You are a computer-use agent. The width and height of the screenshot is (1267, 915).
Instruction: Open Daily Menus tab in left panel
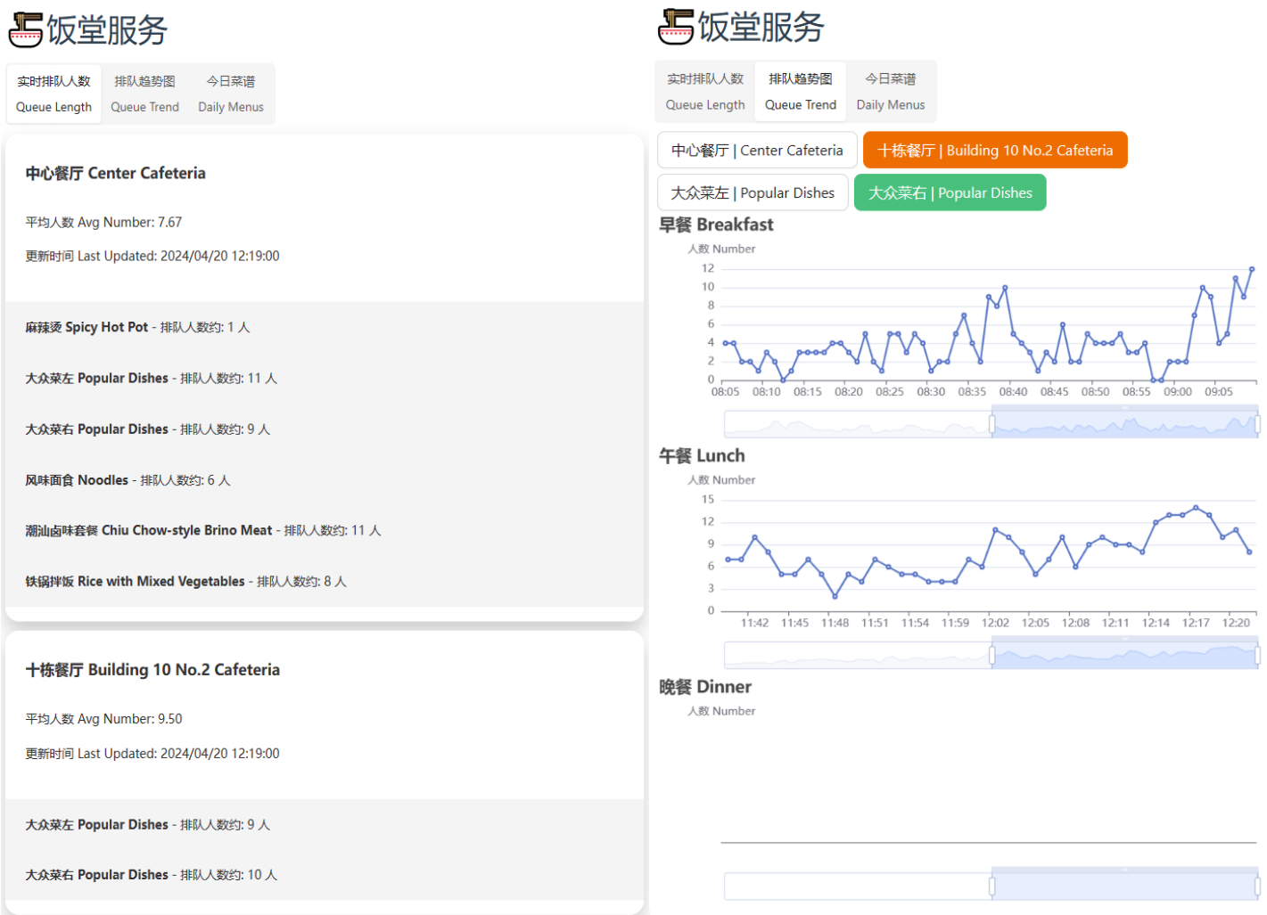tap(231, 94)
